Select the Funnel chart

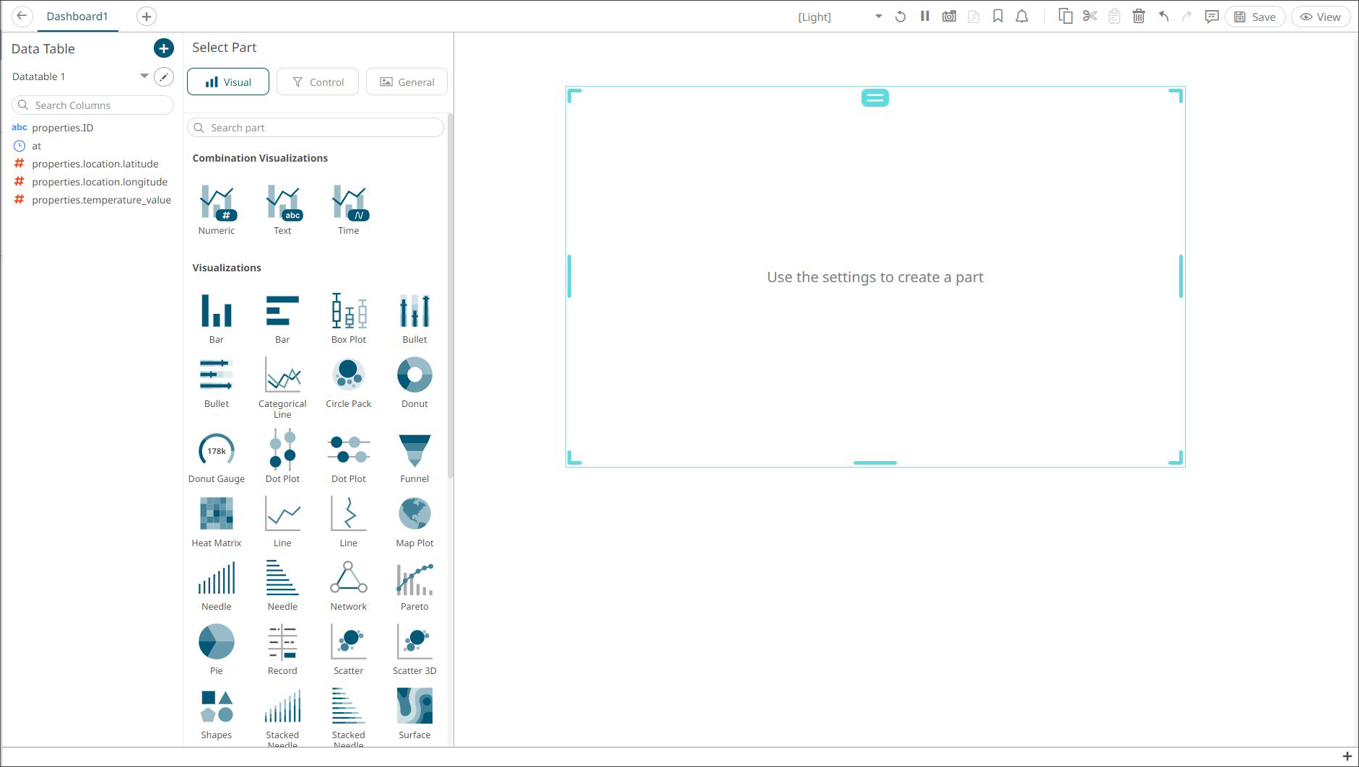point(414,457)
